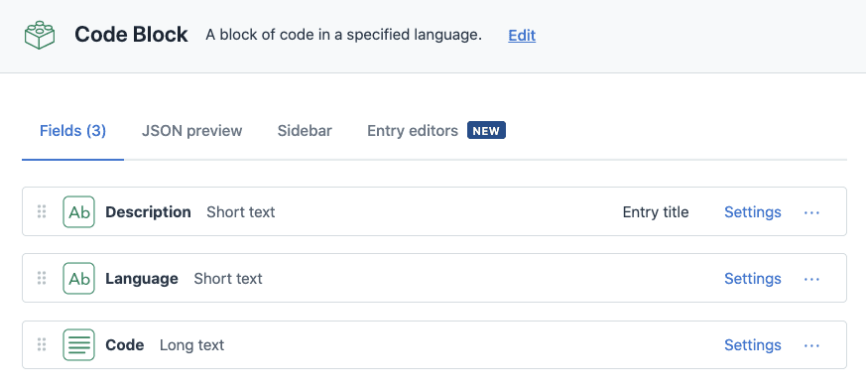Open Settings for the Language field
866x388 pixels.
coord(753,279)
